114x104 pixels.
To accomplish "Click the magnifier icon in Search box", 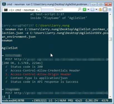I will [x=79, y=9].
